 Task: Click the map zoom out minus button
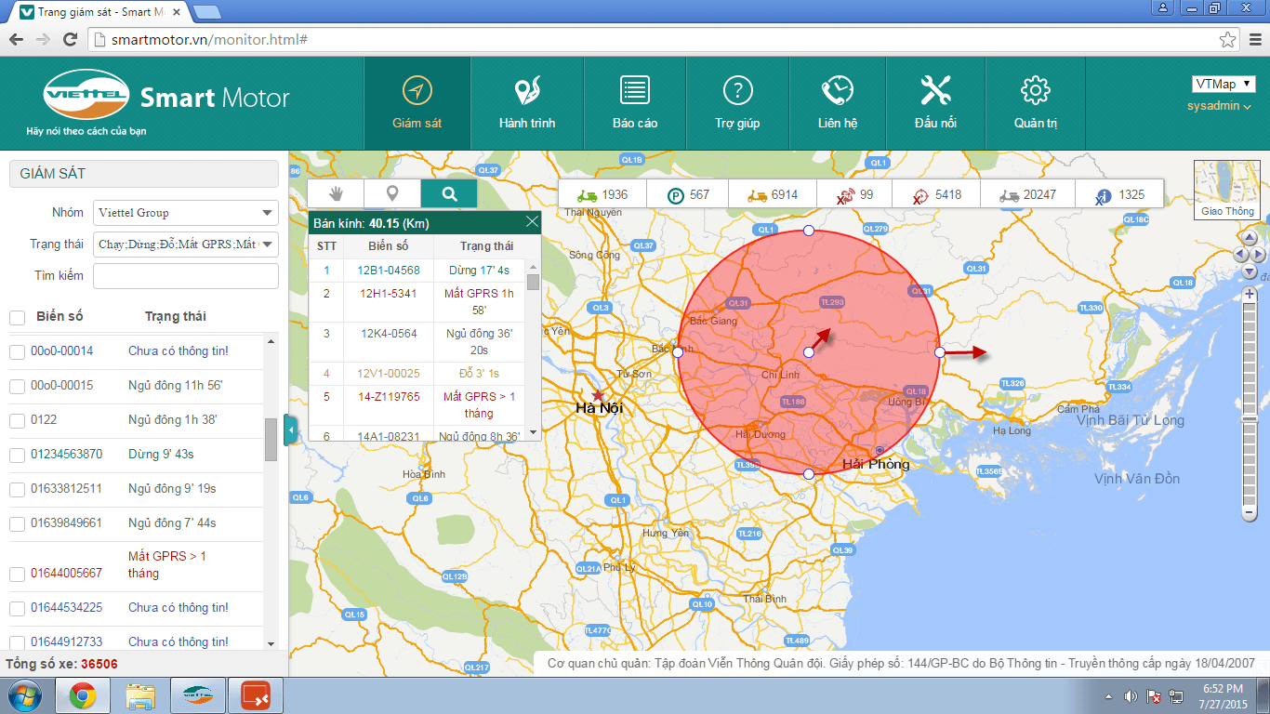pyautogui.click(x=1250, y=512)
